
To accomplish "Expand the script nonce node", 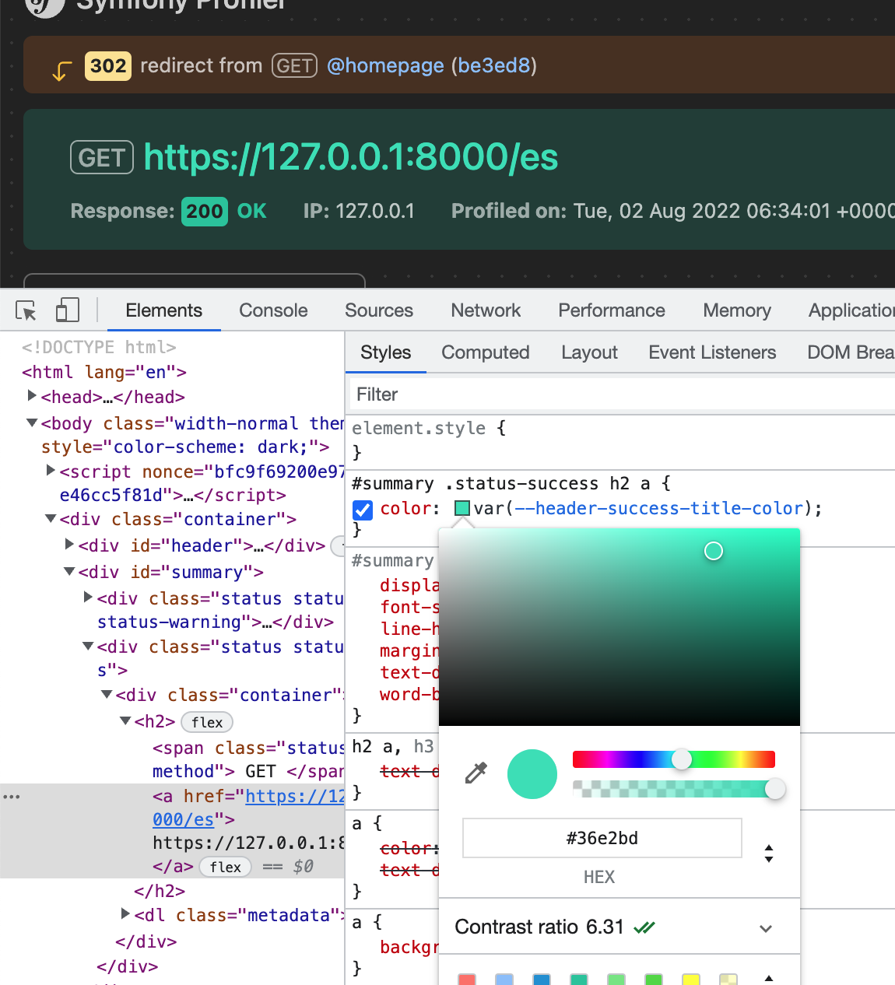I will point(51,471).
